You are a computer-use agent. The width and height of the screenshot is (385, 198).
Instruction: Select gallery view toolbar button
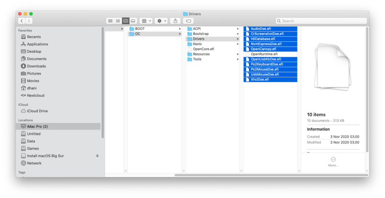click(133, 21)
